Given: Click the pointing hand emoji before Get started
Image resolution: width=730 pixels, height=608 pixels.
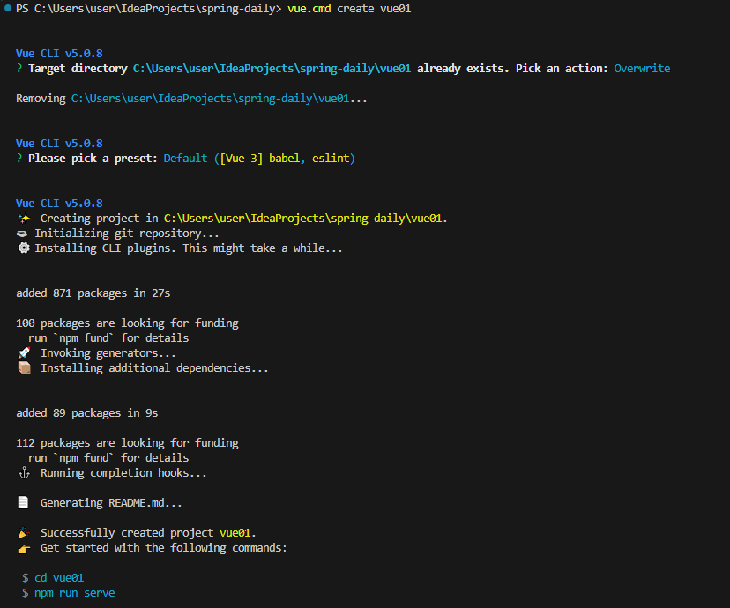Looking at the screenshot, I should (24, 548).
